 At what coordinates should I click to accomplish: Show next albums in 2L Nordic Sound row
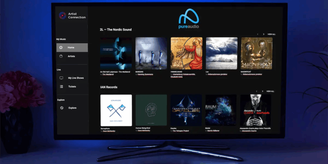coord(264,34)
